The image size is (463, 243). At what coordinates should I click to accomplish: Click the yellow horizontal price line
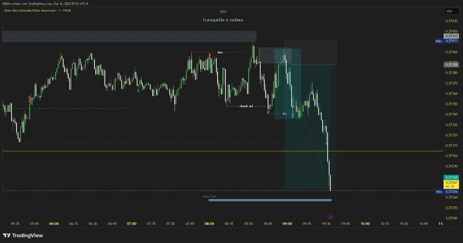click(223, 151)
